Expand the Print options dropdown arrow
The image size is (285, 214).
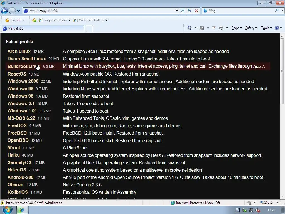pos(227,28)
